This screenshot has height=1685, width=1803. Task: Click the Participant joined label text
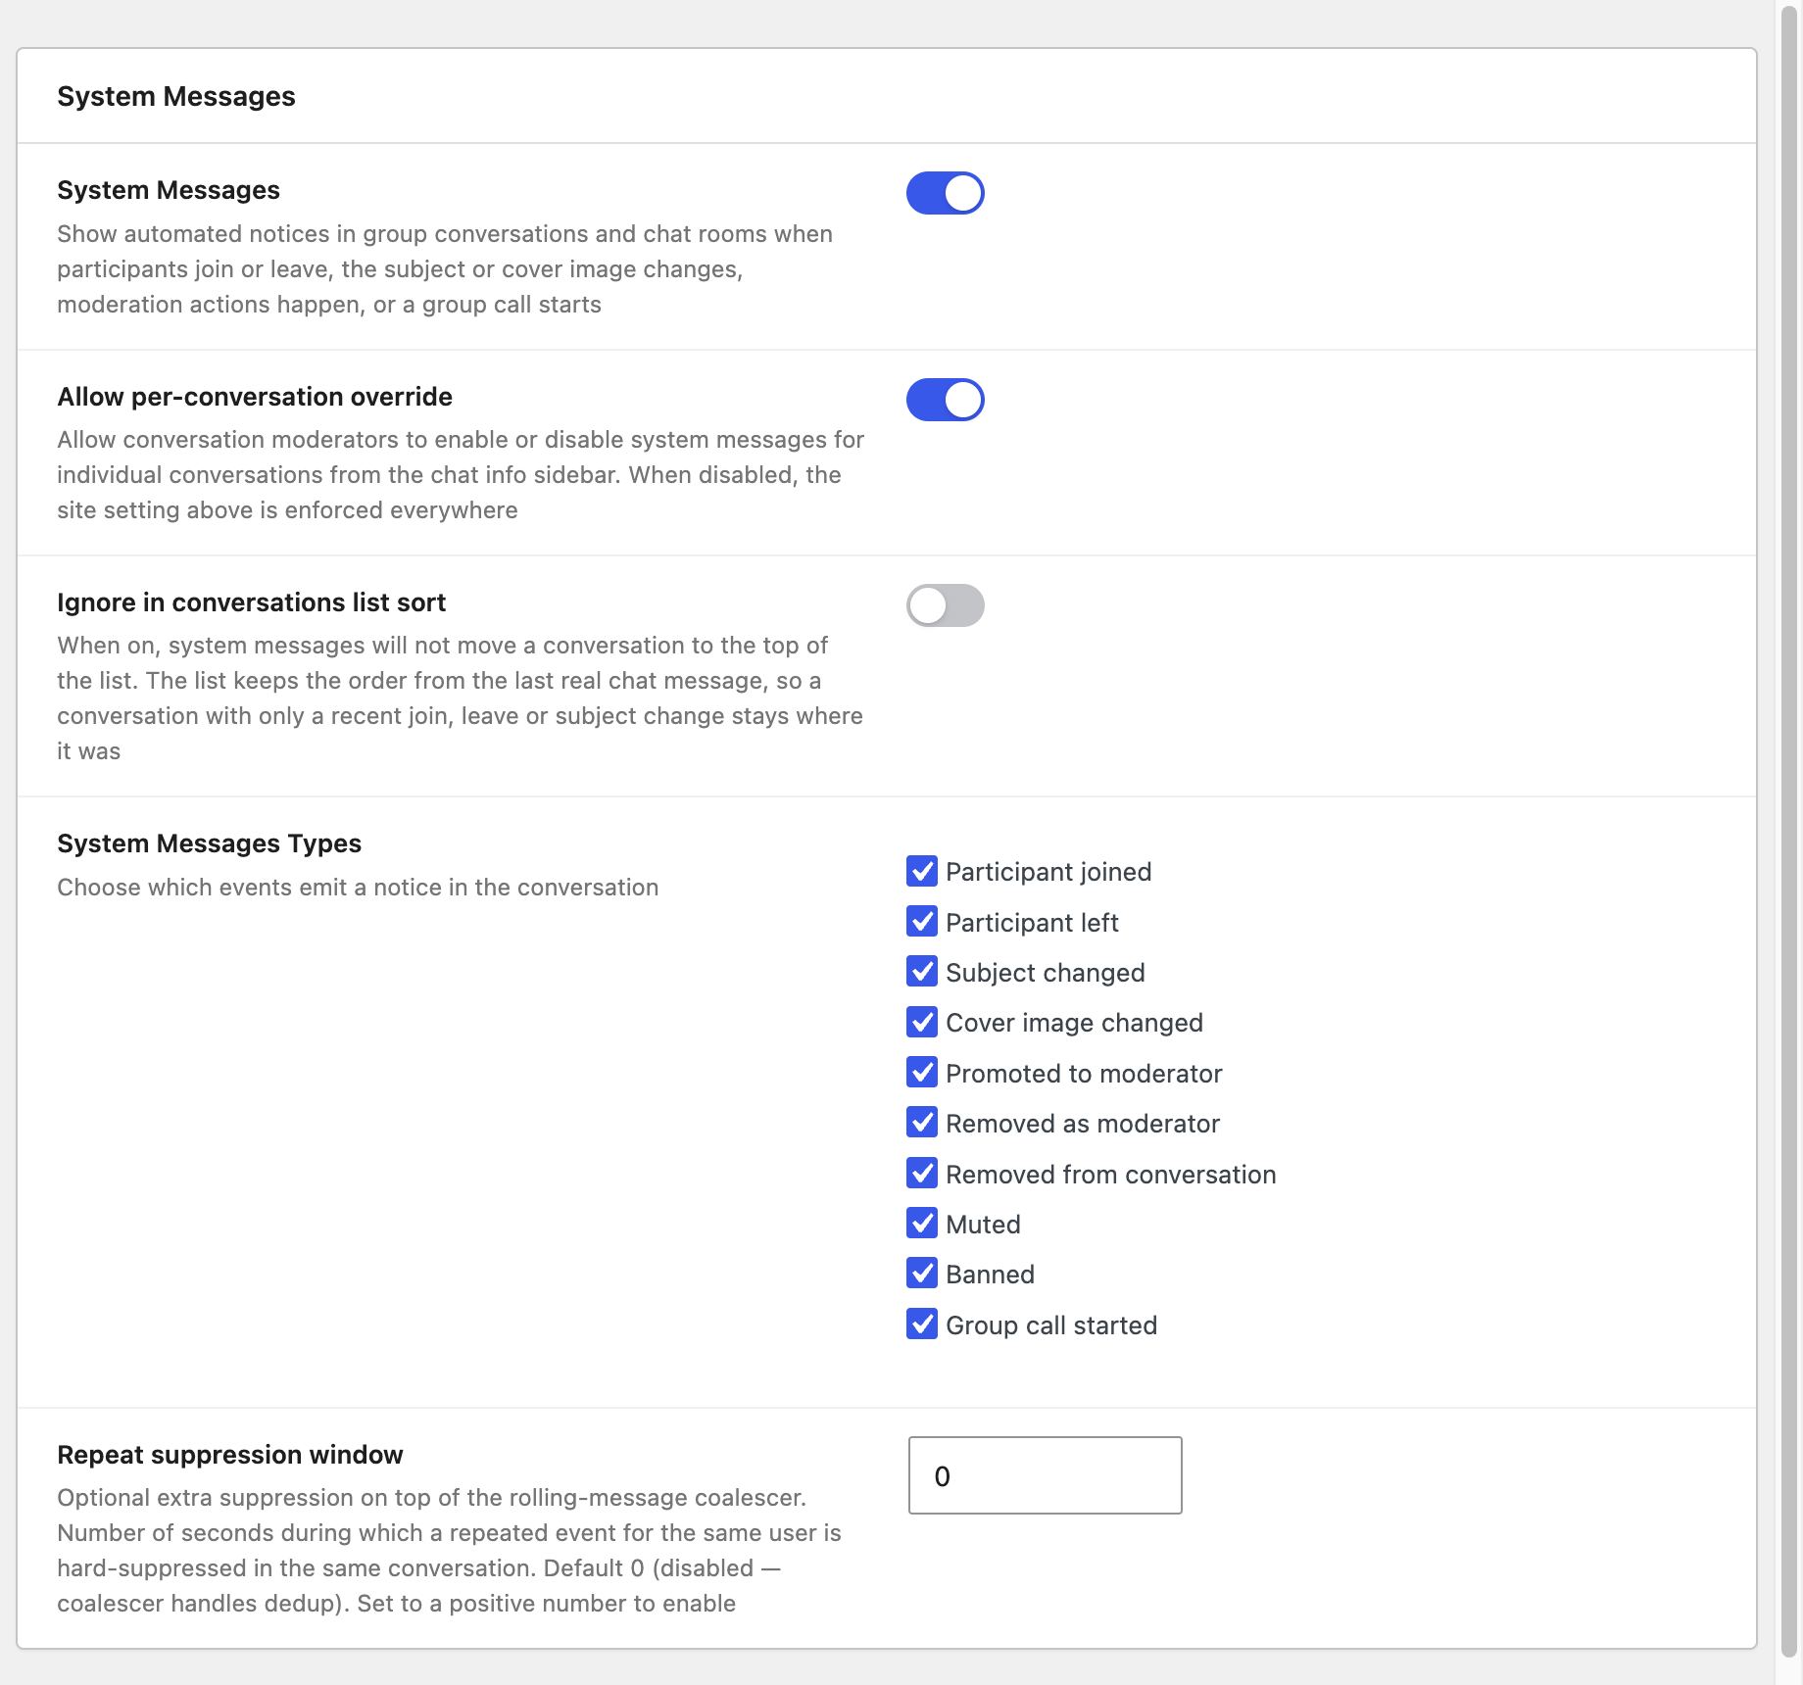[1048, 872]
